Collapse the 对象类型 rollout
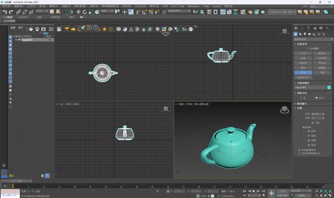The width and height of the screenshot is (334, 198). coord(302,44)
